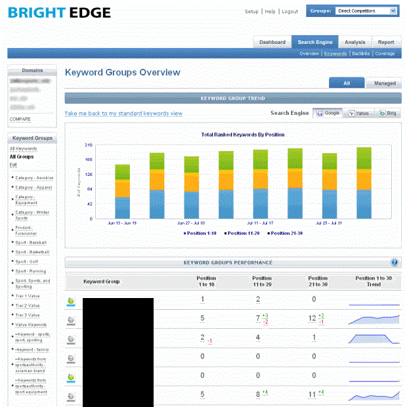Click the Bing search engine icon
Screen dimensions: 407x407
pos(382,114)
